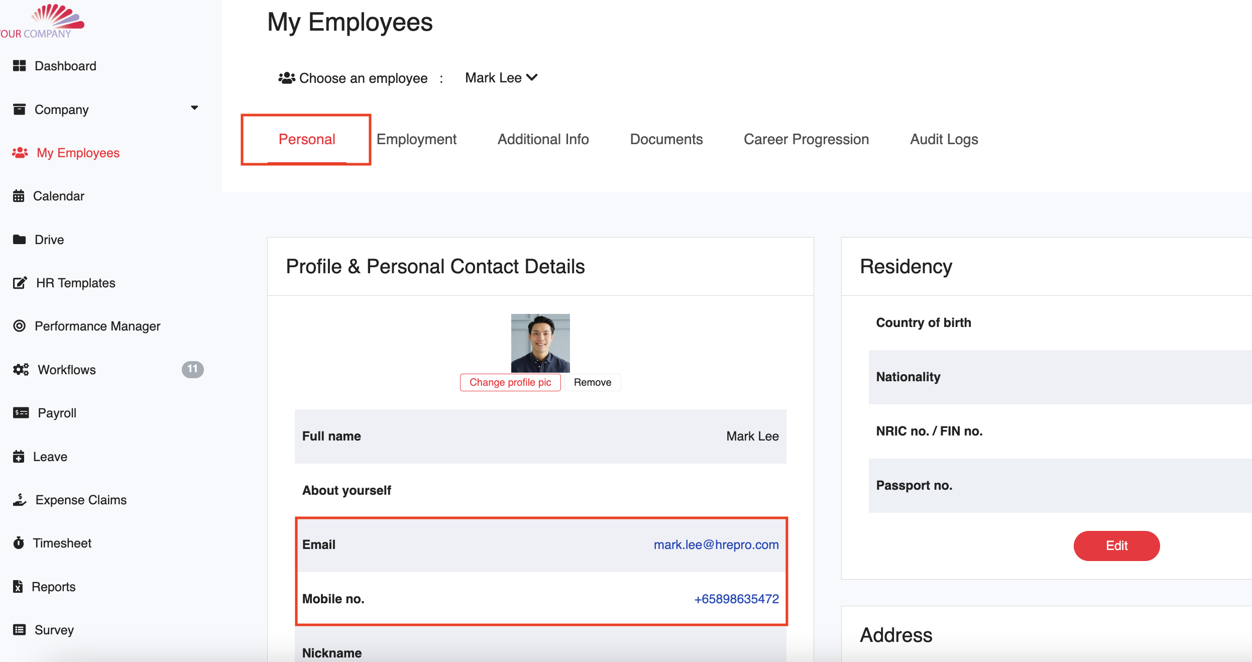The width and height of the screenshot is (1252, 662).
Task: Open the Career Progression tab
Action: point(806,139)
